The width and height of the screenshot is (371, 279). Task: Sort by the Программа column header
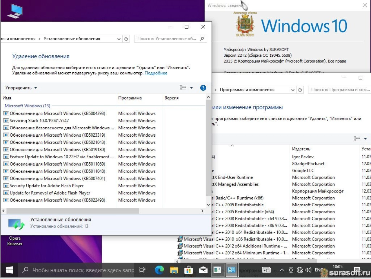coord(139,98)
